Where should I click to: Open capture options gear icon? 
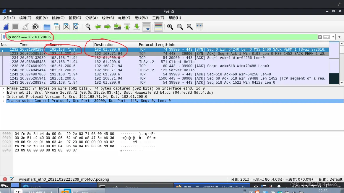click(x=35, y=27)
